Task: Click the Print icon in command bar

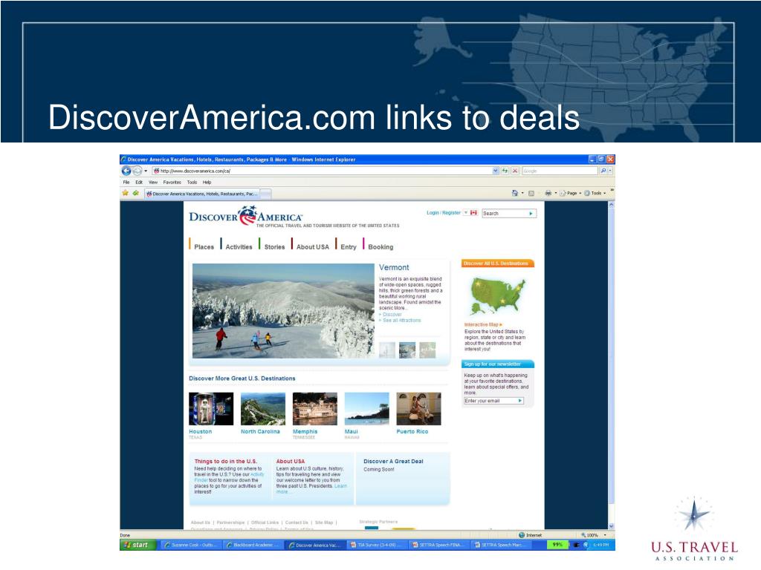Action: [548, 193]
